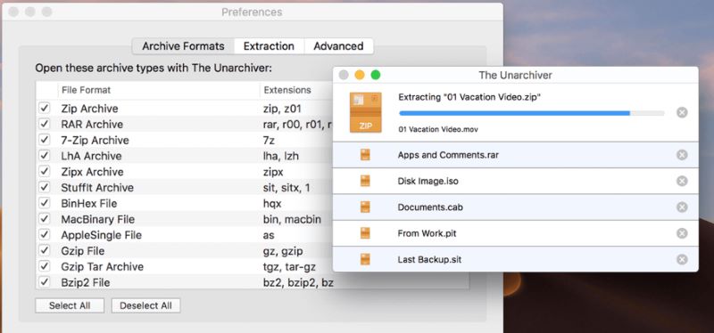The width and height of the screenshot is (714, 333).
Task: Click the "hqx" extensions cell
Action: 272,204
